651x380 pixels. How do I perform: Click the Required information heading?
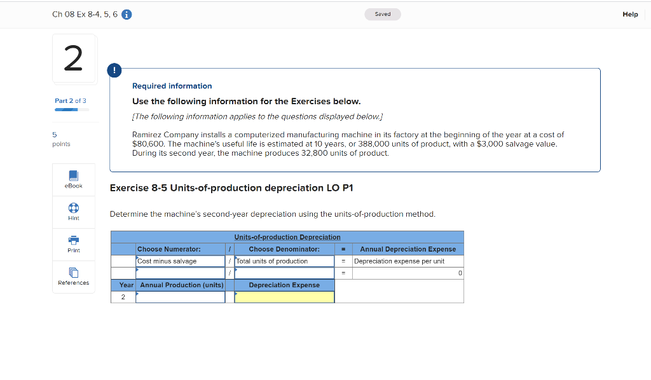172,86
